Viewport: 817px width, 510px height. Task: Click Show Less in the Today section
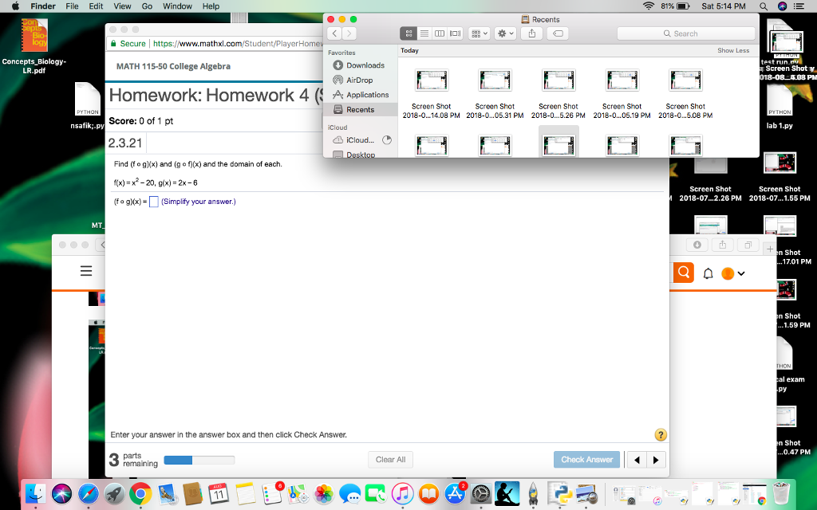(733, 50)
